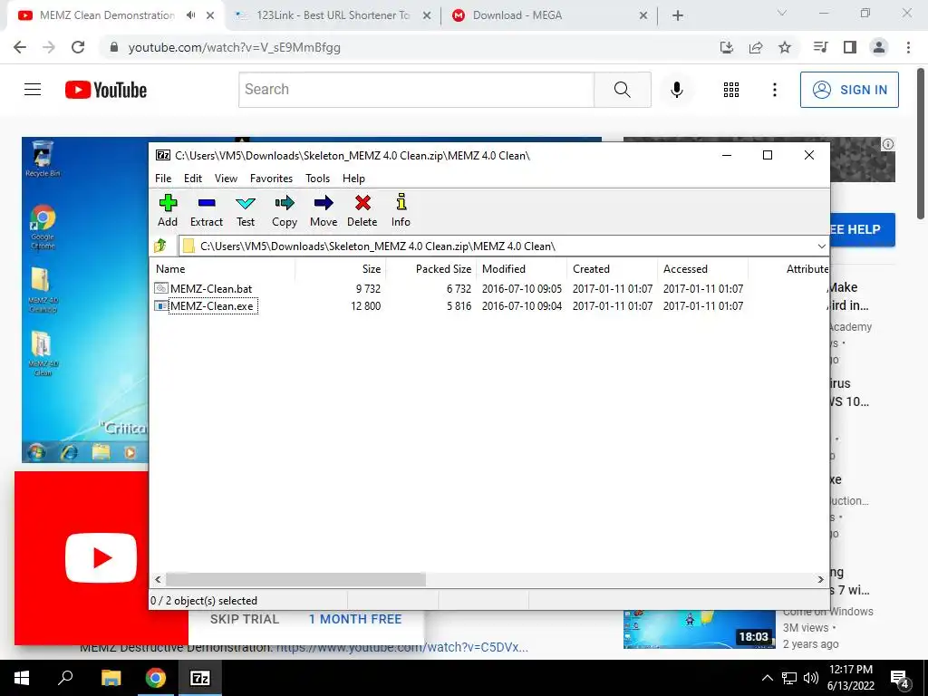Open the View menu in 7-Zip
This screenshot has width=928, height=696.
pyautogui.click(x=226, y=179)
